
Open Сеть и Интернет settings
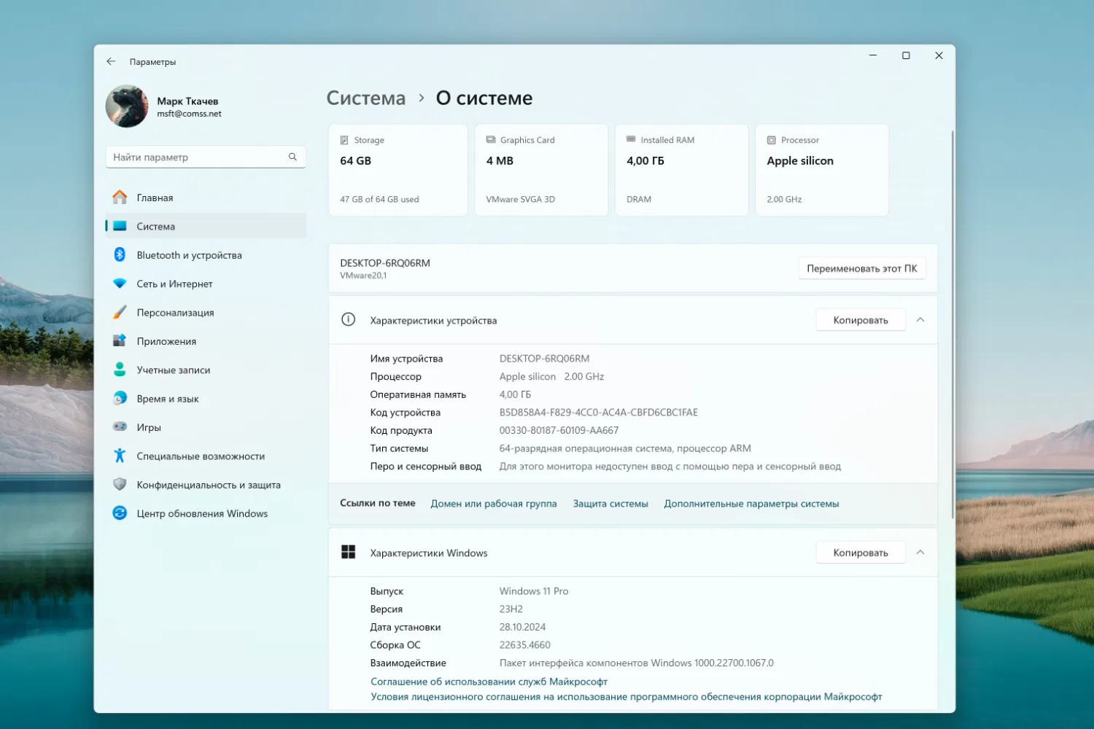click(206, 284)
